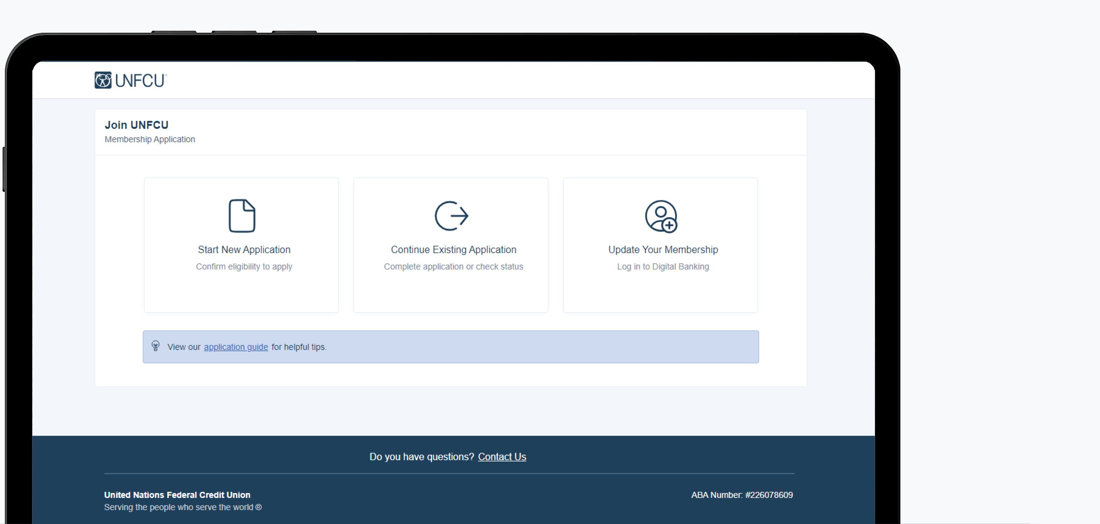Follow the application guide link

[x=236, y=347]
